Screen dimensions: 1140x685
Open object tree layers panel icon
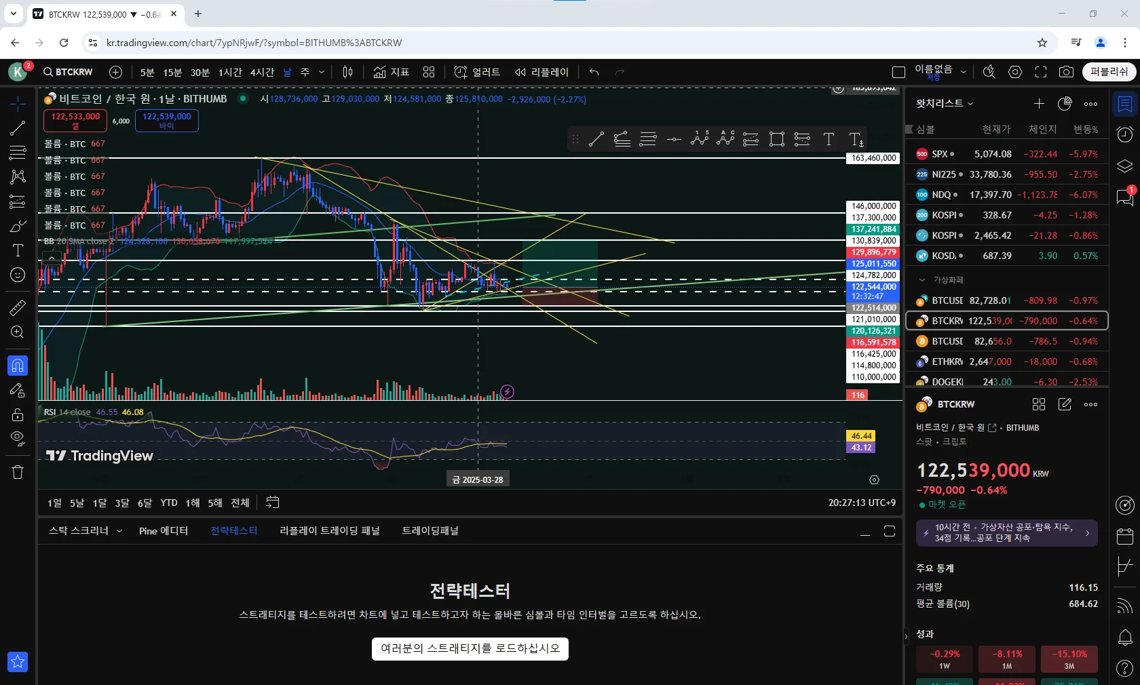tap(1125, 165)
